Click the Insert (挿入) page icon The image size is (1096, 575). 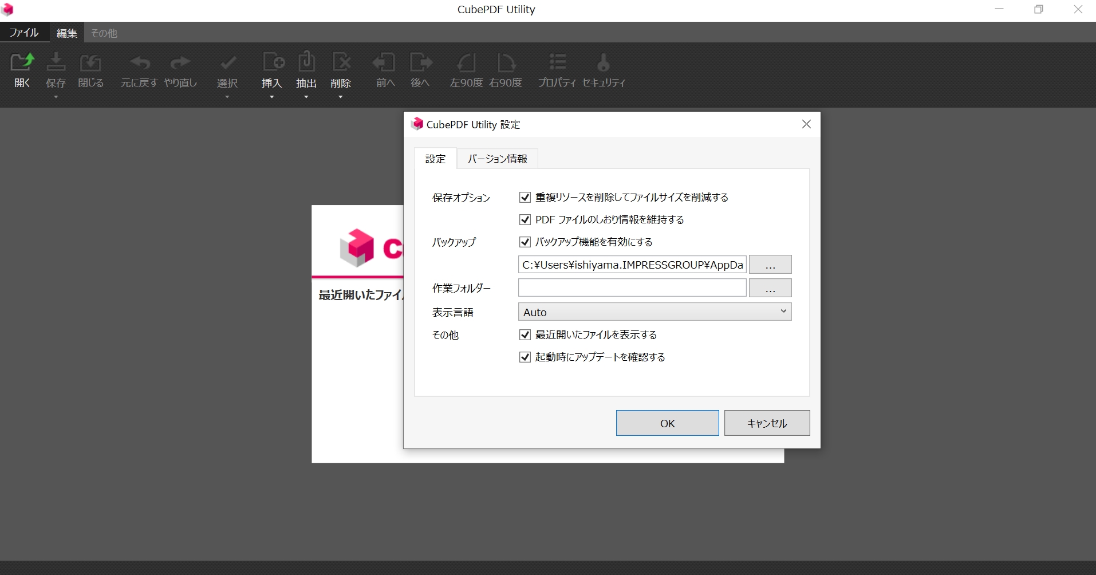[x=273, y=61]
